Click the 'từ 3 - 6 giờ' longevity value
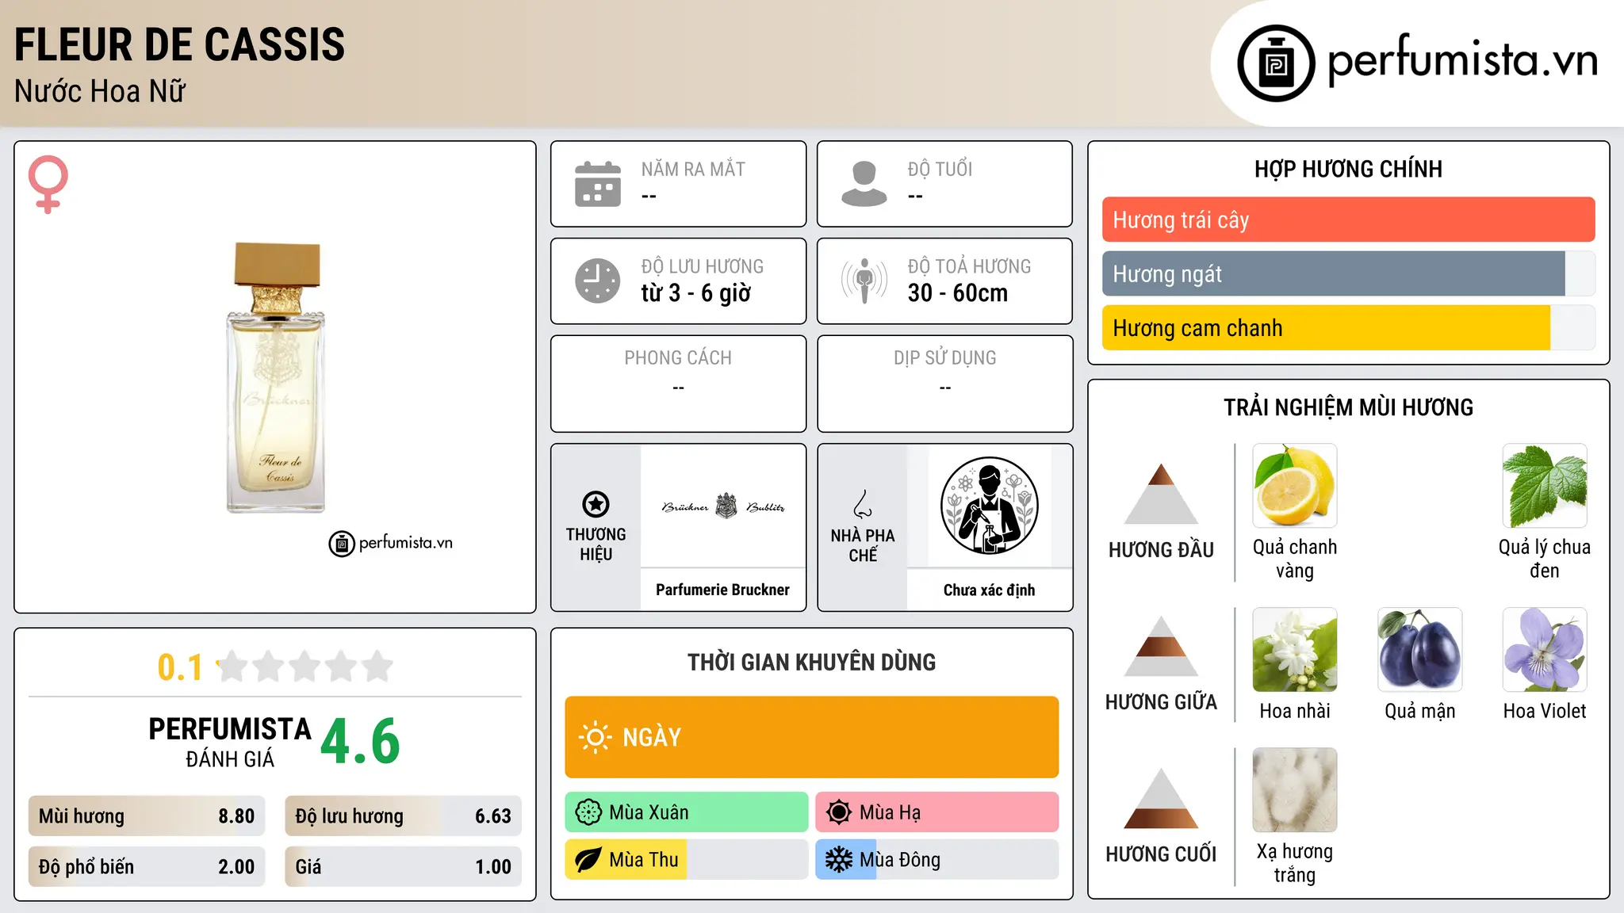The width and height of the screenshot is (1624, 913). point(696,293)
